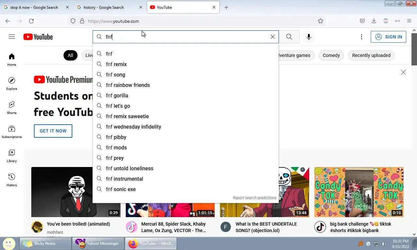Click the taskbar clock showing 10:35 PM
The height and width of the screenshot is (250, 417).
(400, 244)
